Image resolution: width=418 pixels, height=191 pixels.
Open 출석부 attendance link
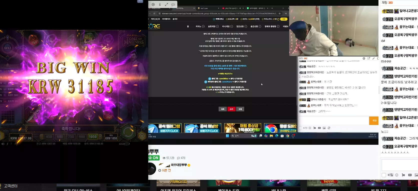175,19
